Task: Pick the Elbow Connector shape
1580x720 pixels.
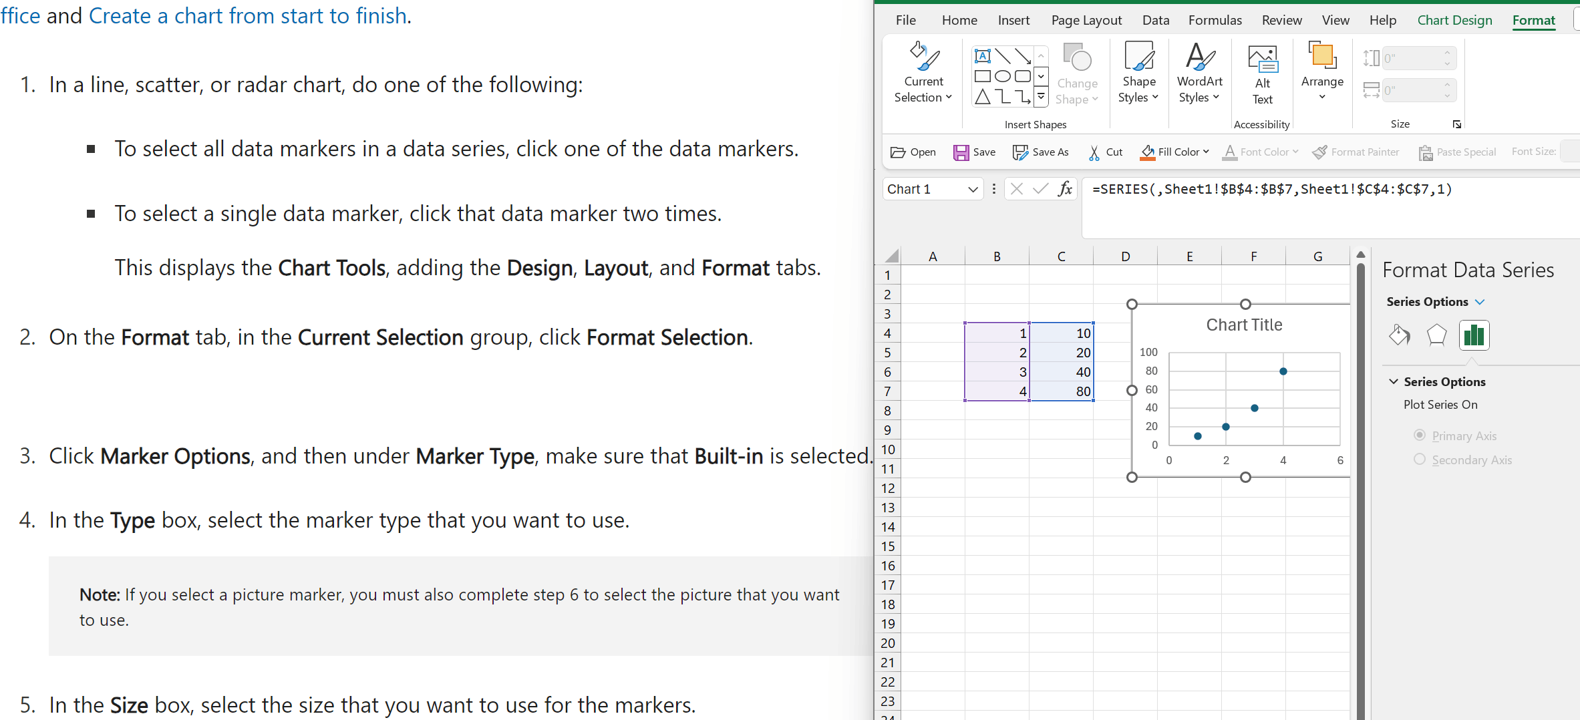Action: tap(1003, 97)
